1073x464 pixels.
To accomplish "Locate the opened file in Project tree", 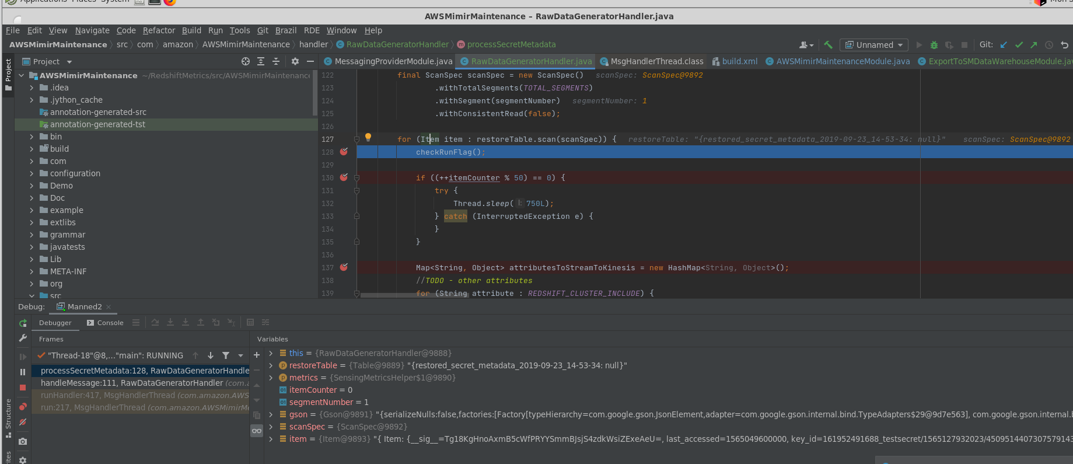I will tap(246, 61).
